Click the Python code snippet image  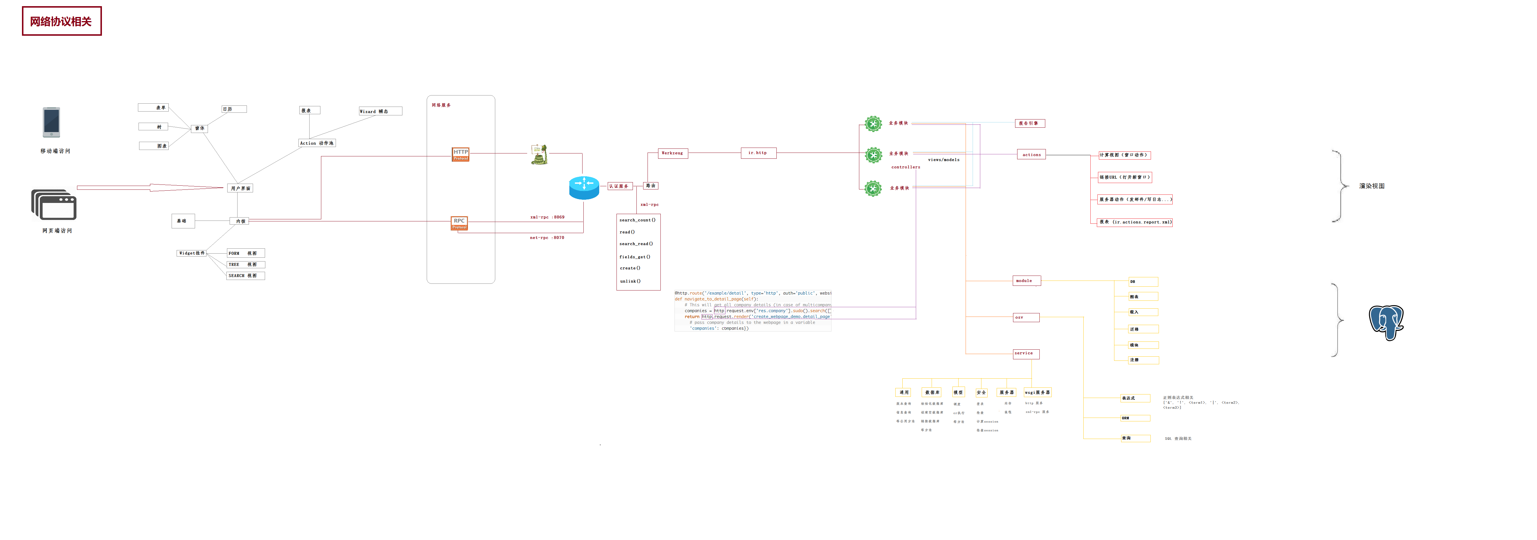(x=753, y=311)
